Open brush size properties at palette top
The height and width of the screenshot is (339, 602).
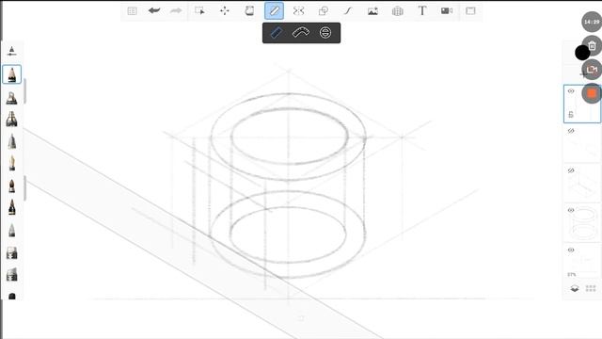click(x=11, y=51)
